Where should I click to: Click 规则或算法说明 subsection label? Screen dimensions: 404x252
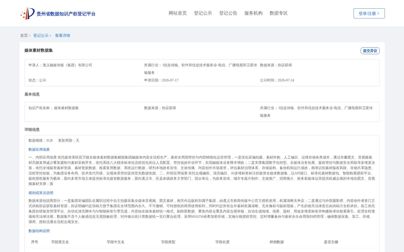click(41, 193)
